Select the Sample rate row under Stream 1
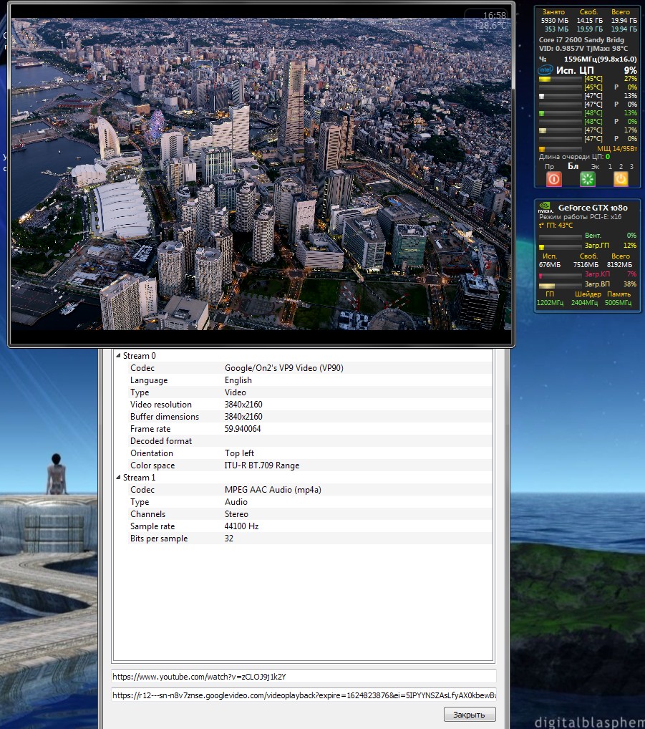Image resolution: width=645 pixels, height=729 pixels. click(x=303, y=526)
